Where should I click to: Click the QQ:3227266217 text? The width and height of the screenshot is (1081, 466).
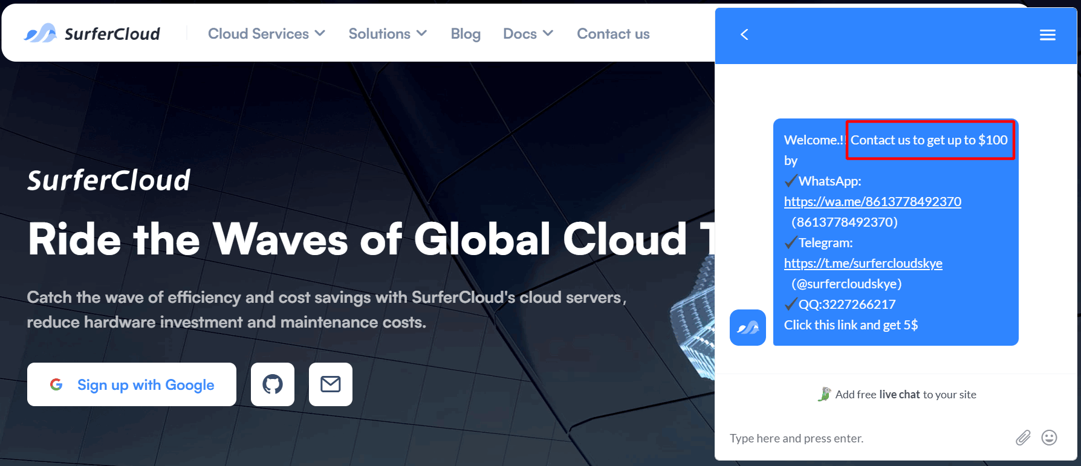coord(846,305)
